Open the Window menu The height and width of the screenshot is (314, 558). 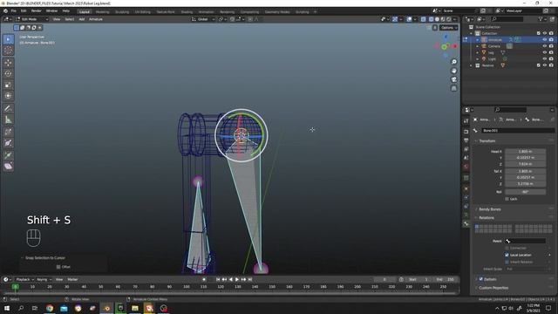(51, 11)
